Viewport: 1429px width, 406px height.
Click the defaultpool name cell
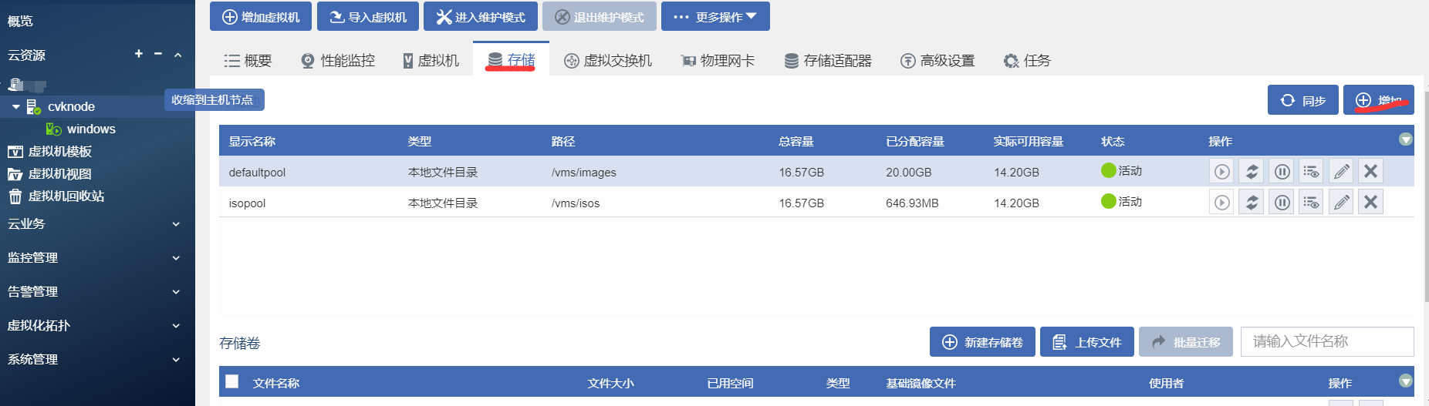coord(257,173)
